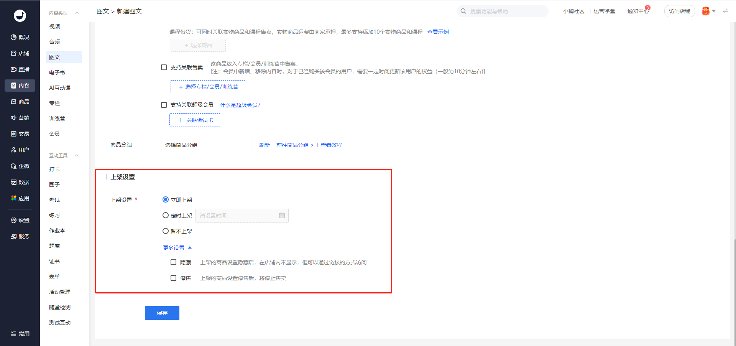Click the Xiaoe-tech logo icon
This screenshot has width=736, height=346.
pos(20,15)
